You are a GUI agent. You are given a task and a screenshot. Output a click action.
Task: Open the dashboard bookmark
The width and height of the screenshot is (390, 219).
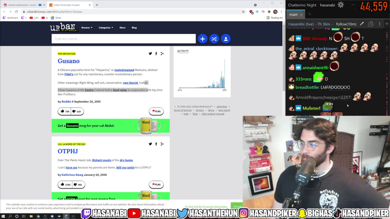(x=10, y=18)
